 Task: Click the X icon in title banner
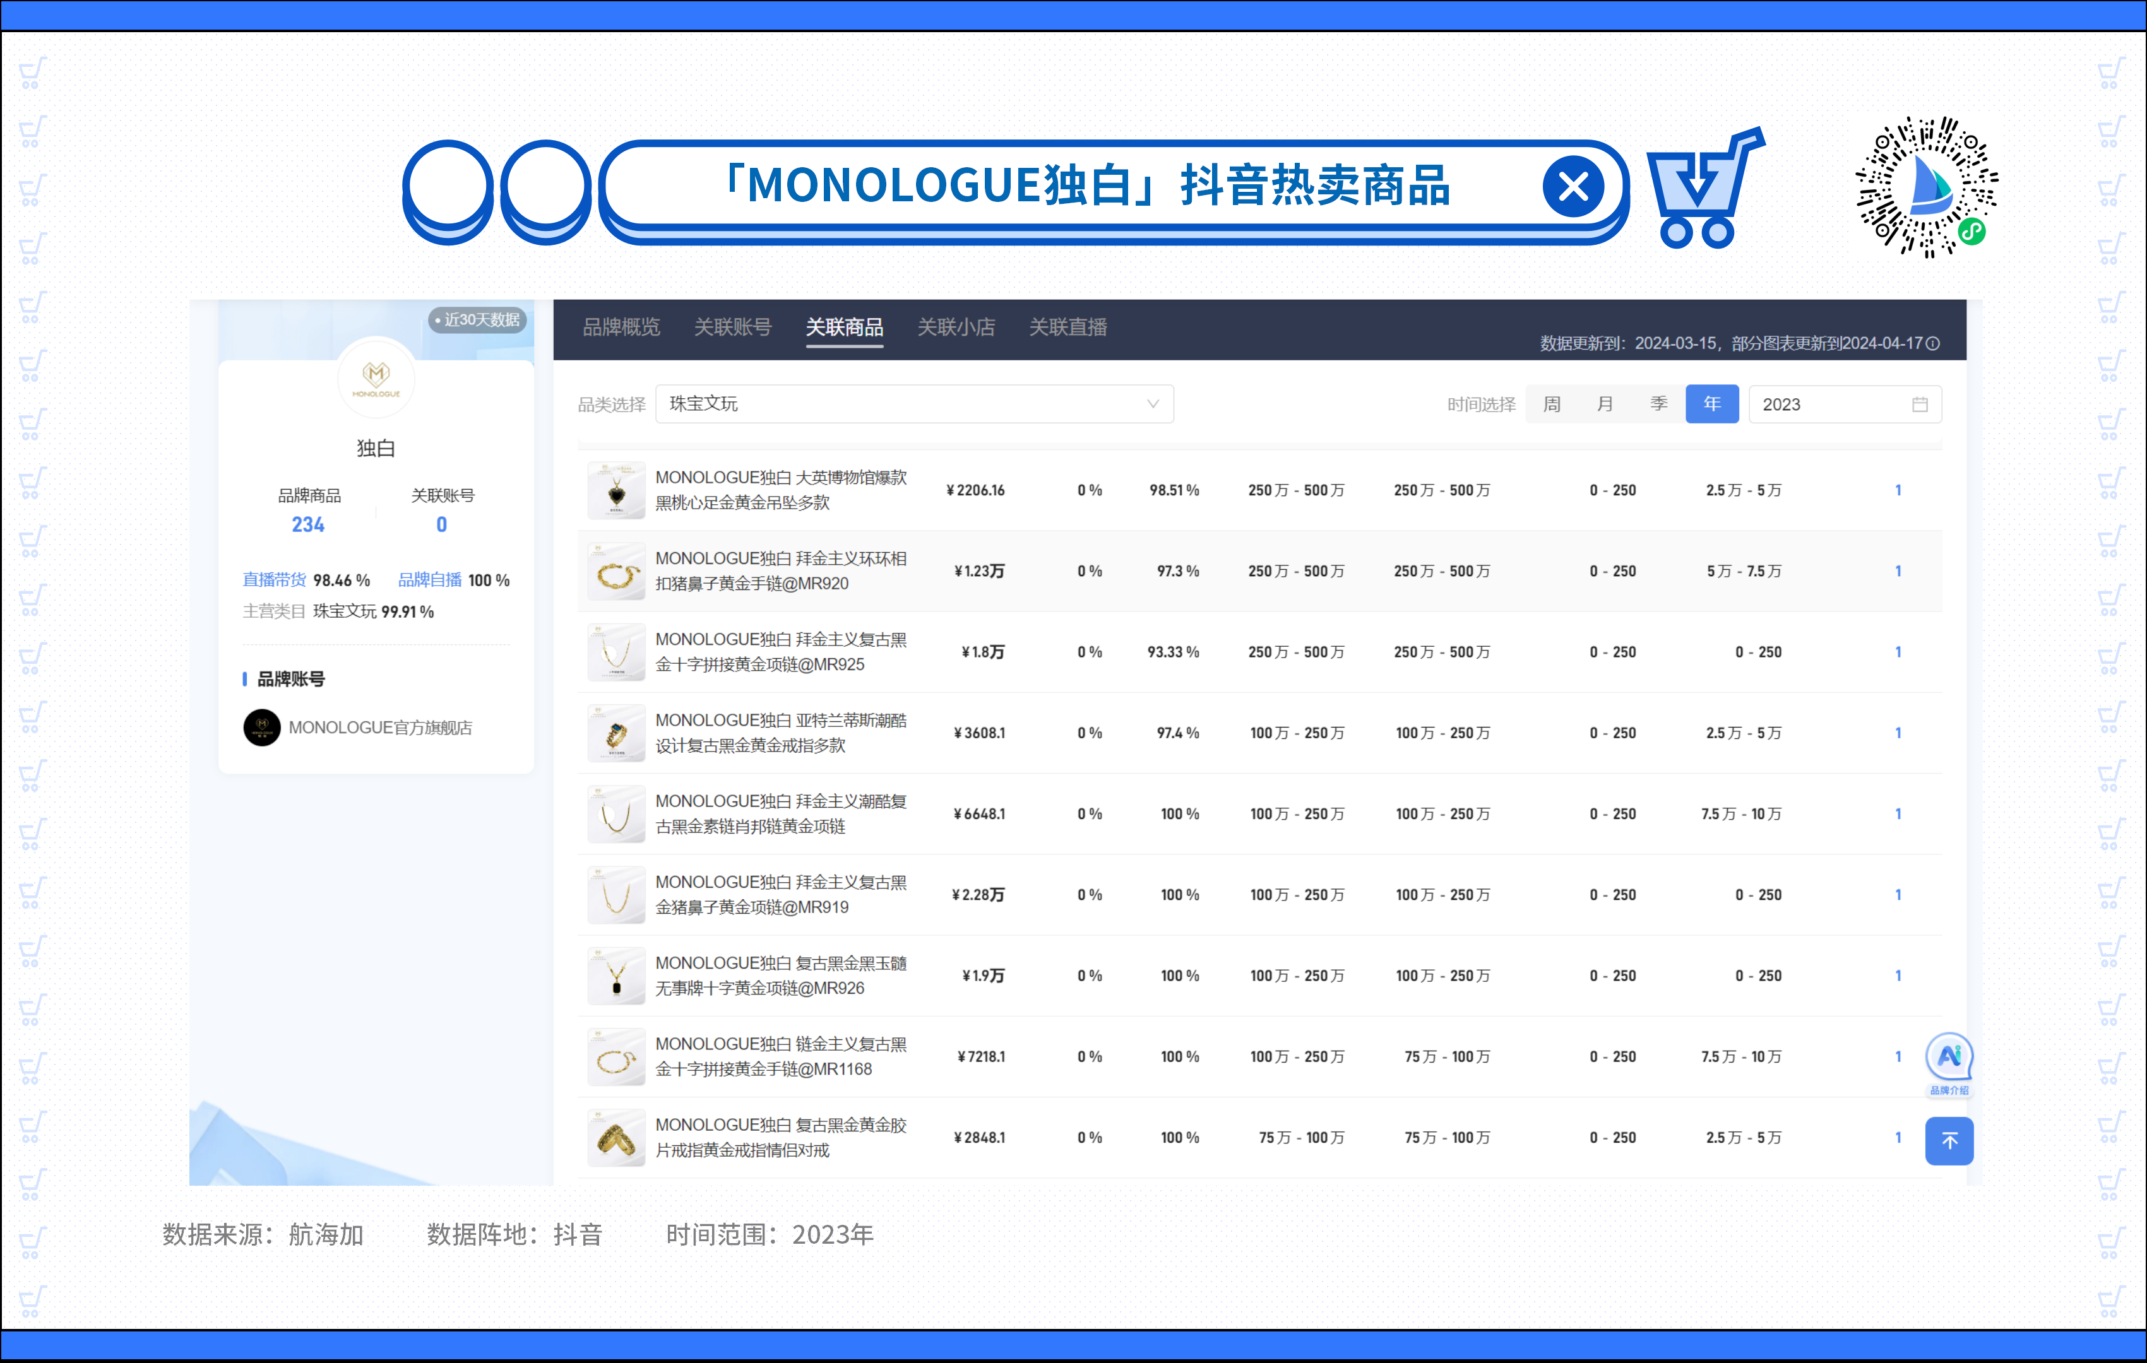coord(1573,186)
